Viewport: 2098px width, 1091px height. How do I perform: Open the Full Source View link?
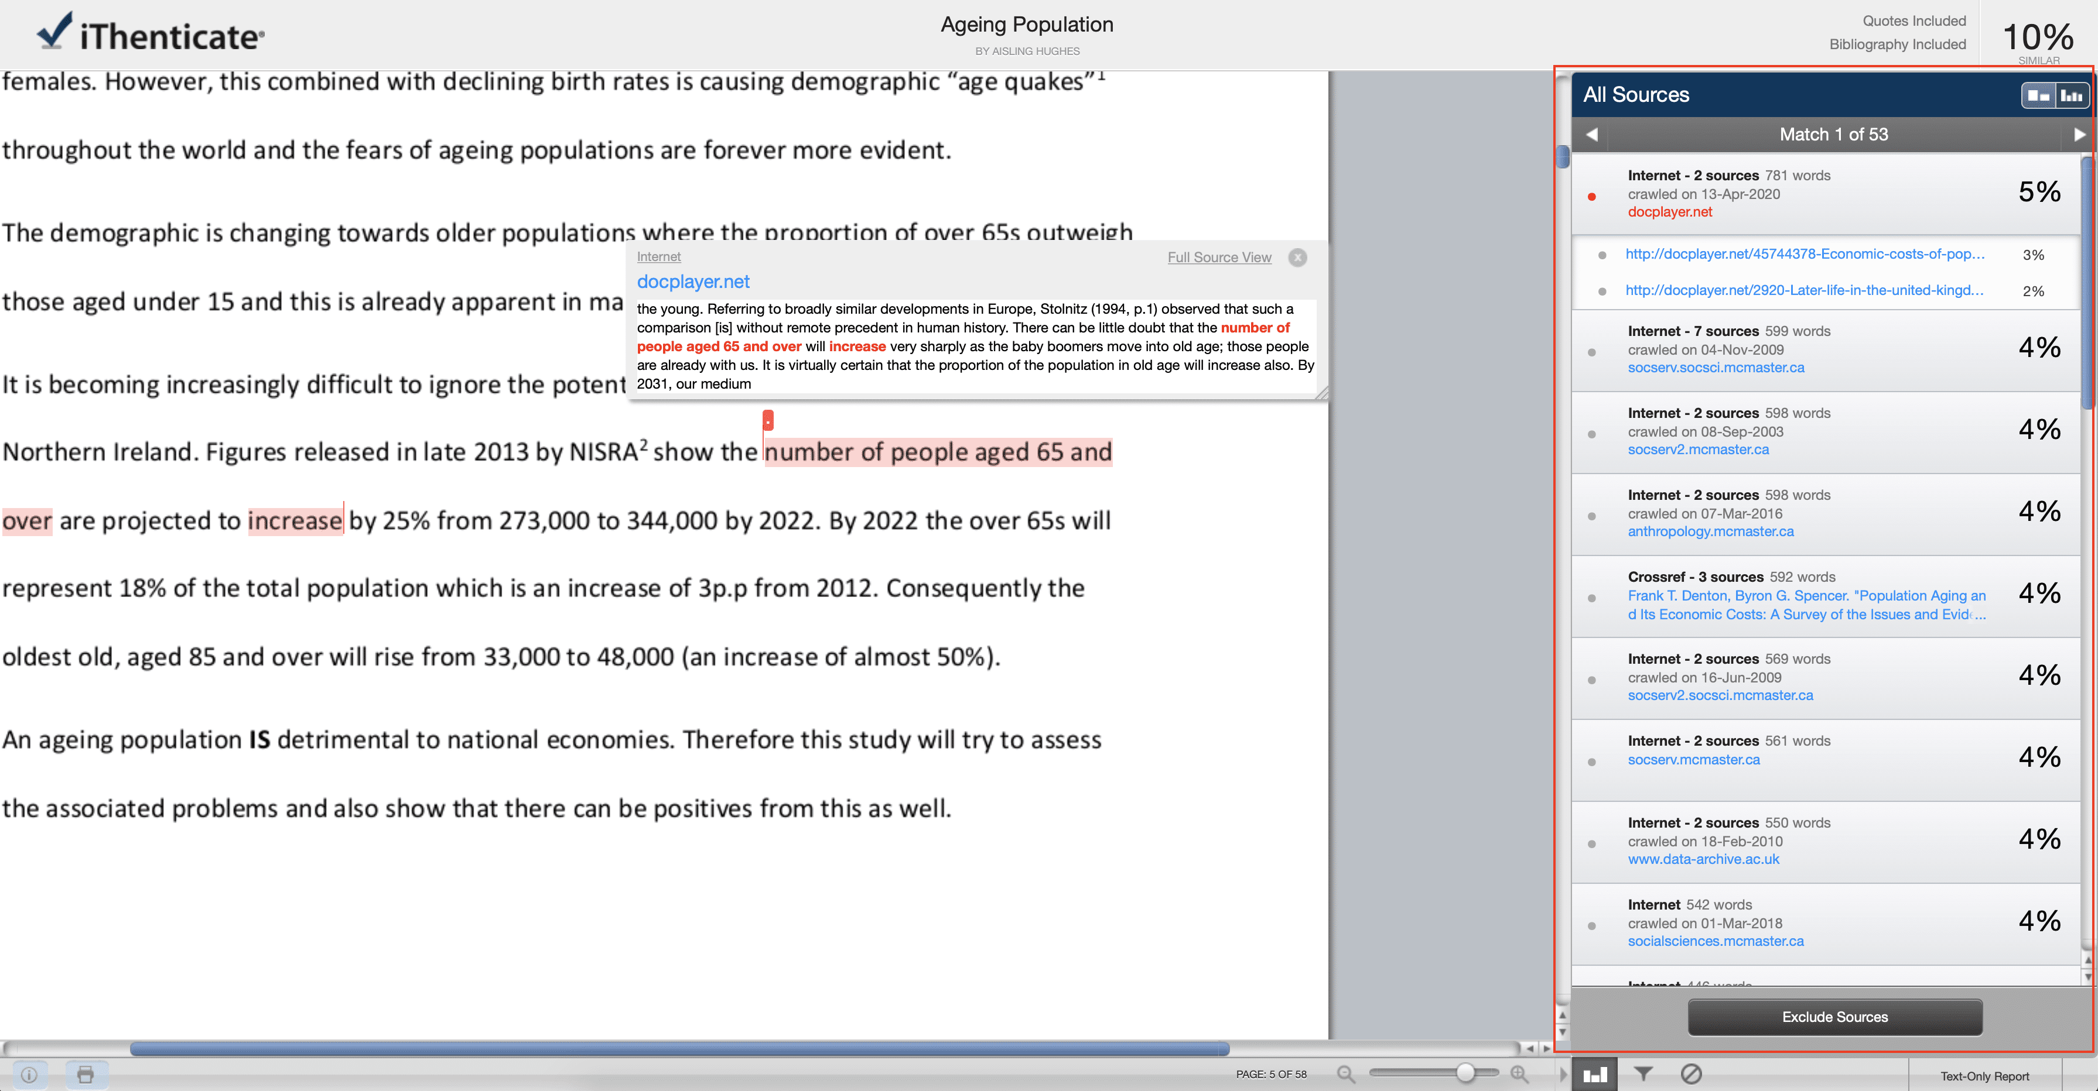point(1218,258)
